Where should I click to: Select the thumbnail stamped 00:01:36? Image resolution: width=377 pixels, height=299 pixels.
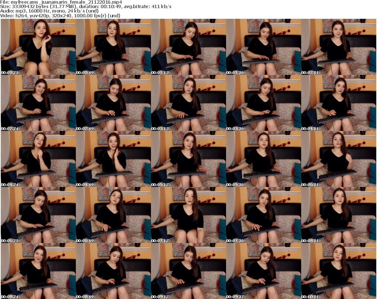tap(264, 47)
